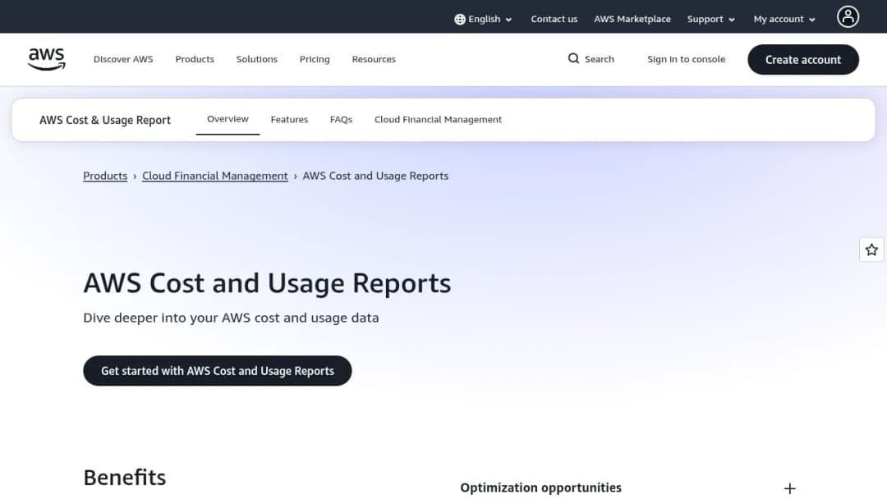Open the My account dropdown
This screenshot has height=499, width=887.
[x=784, y=19]
